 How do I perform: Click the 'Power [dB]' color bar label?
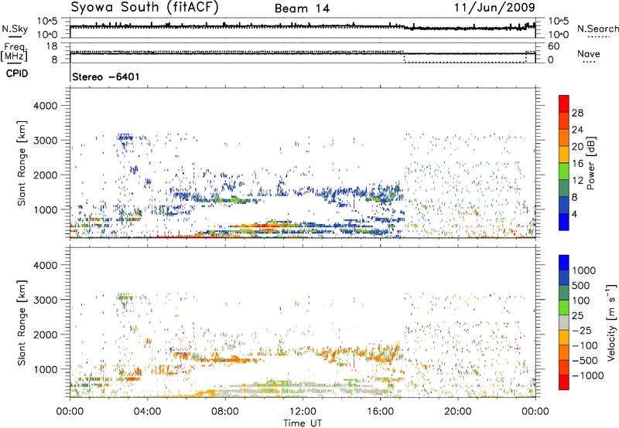coord(590,163)
